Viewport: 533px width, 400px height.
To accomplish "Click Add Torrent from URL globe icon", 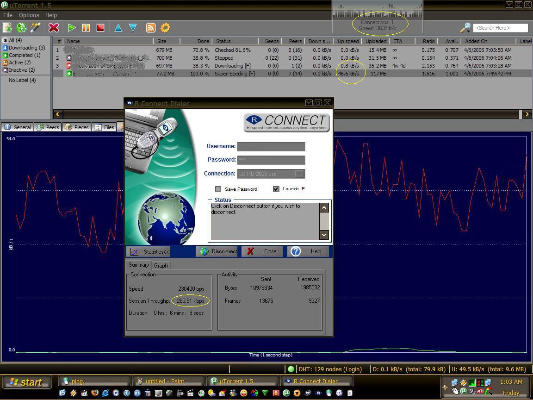I will pyautogui.click(x=21, y=28).
